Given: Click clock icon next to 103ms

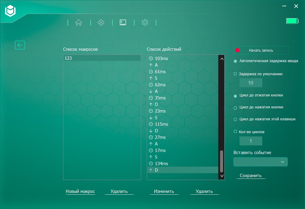Looking at the screenshot, I should point(151,58).
